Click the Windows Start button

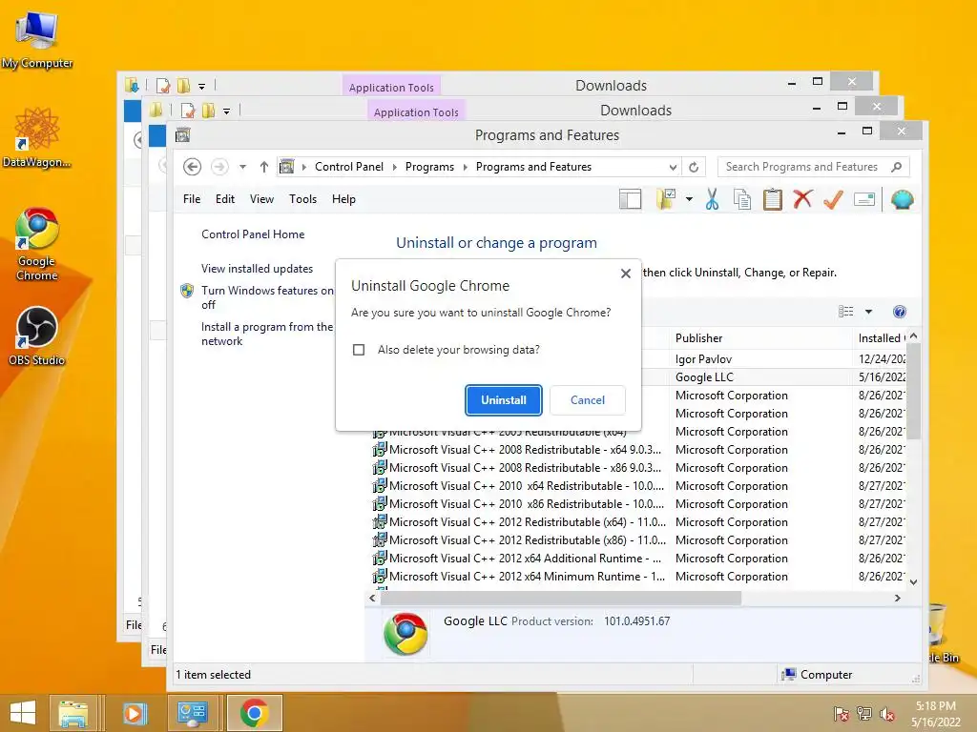23,713
